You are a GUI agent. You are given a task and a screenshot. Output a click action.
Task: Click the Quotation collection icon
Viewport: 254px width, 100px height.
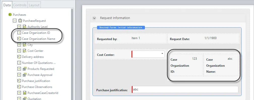pyautogui.click(x=25, y=98)
